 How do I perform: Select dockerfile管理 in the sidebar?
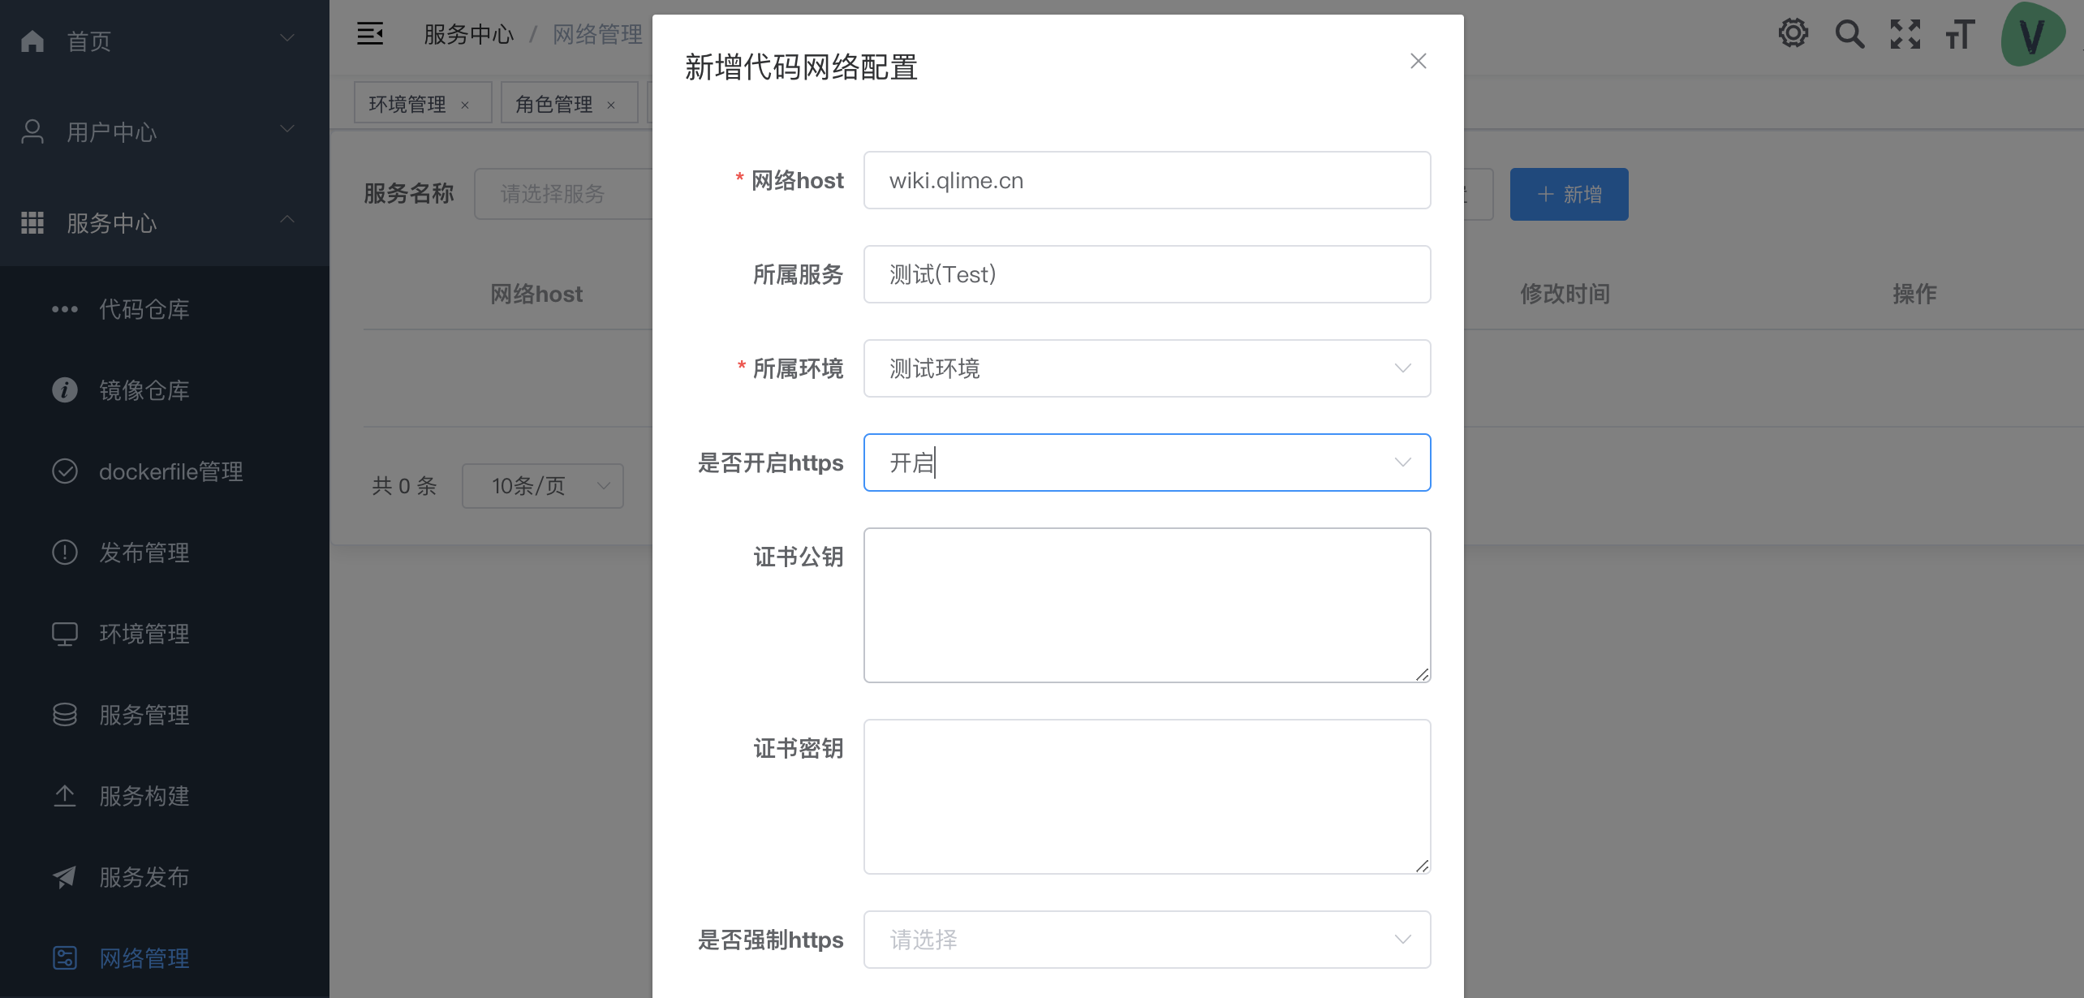pyautogui.click(x=170, y=471)
